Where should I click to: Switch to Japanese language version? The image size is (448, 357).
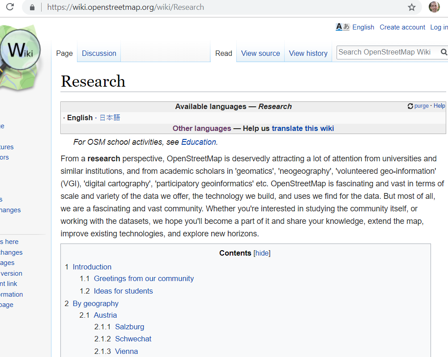coord(110,118)
